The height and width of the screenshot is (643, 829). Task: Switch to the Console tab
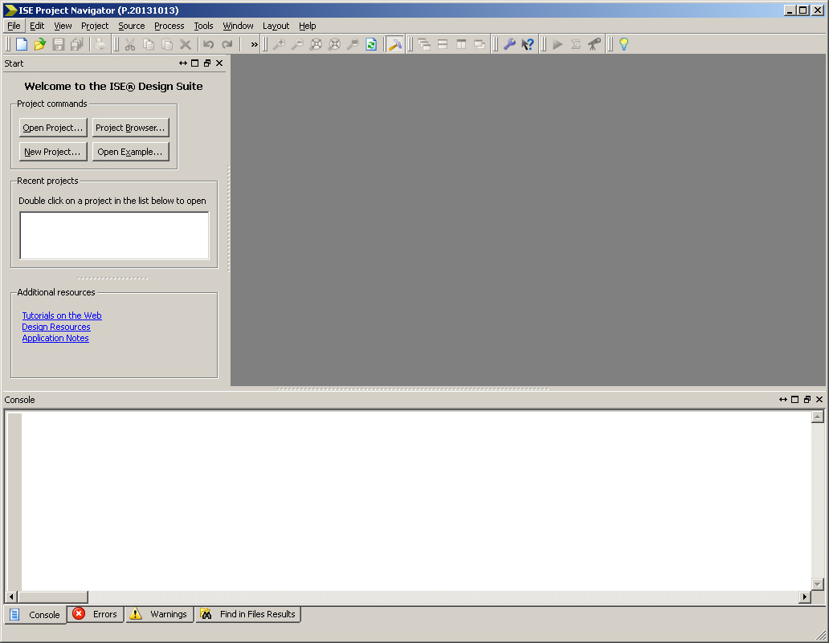click(35, 614)
